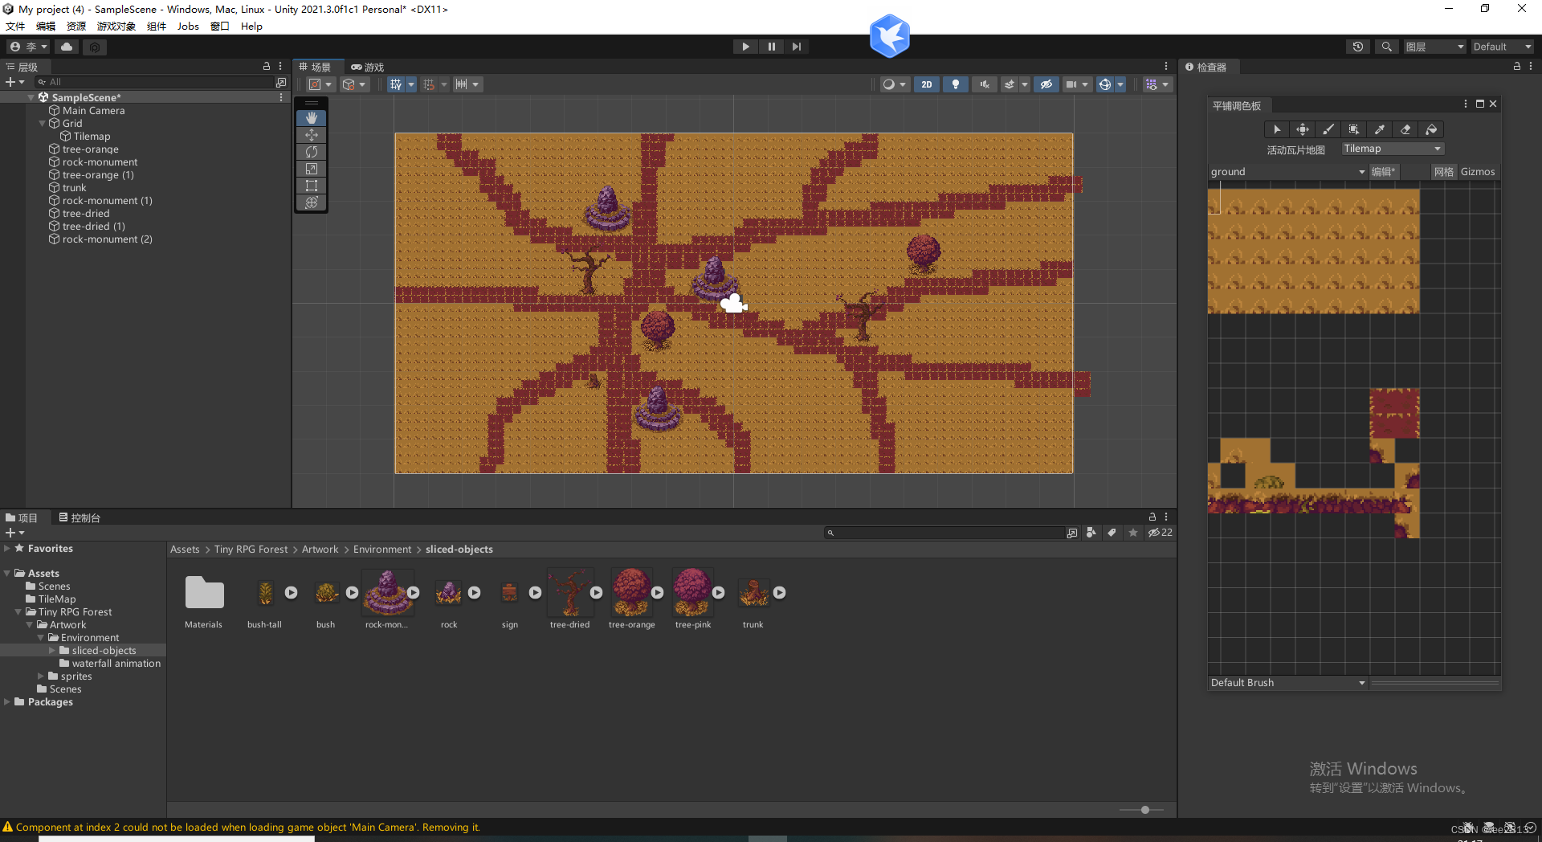
Task: Toggle Scene effects (skybox, fog)
Action: pyautogui.click(x=1010, y=84)
